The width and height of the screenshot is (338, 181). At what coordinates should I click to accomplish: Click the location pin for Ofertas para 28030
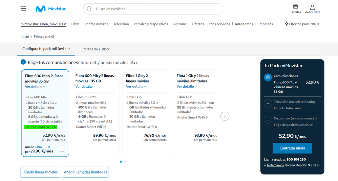click(287, 24)
